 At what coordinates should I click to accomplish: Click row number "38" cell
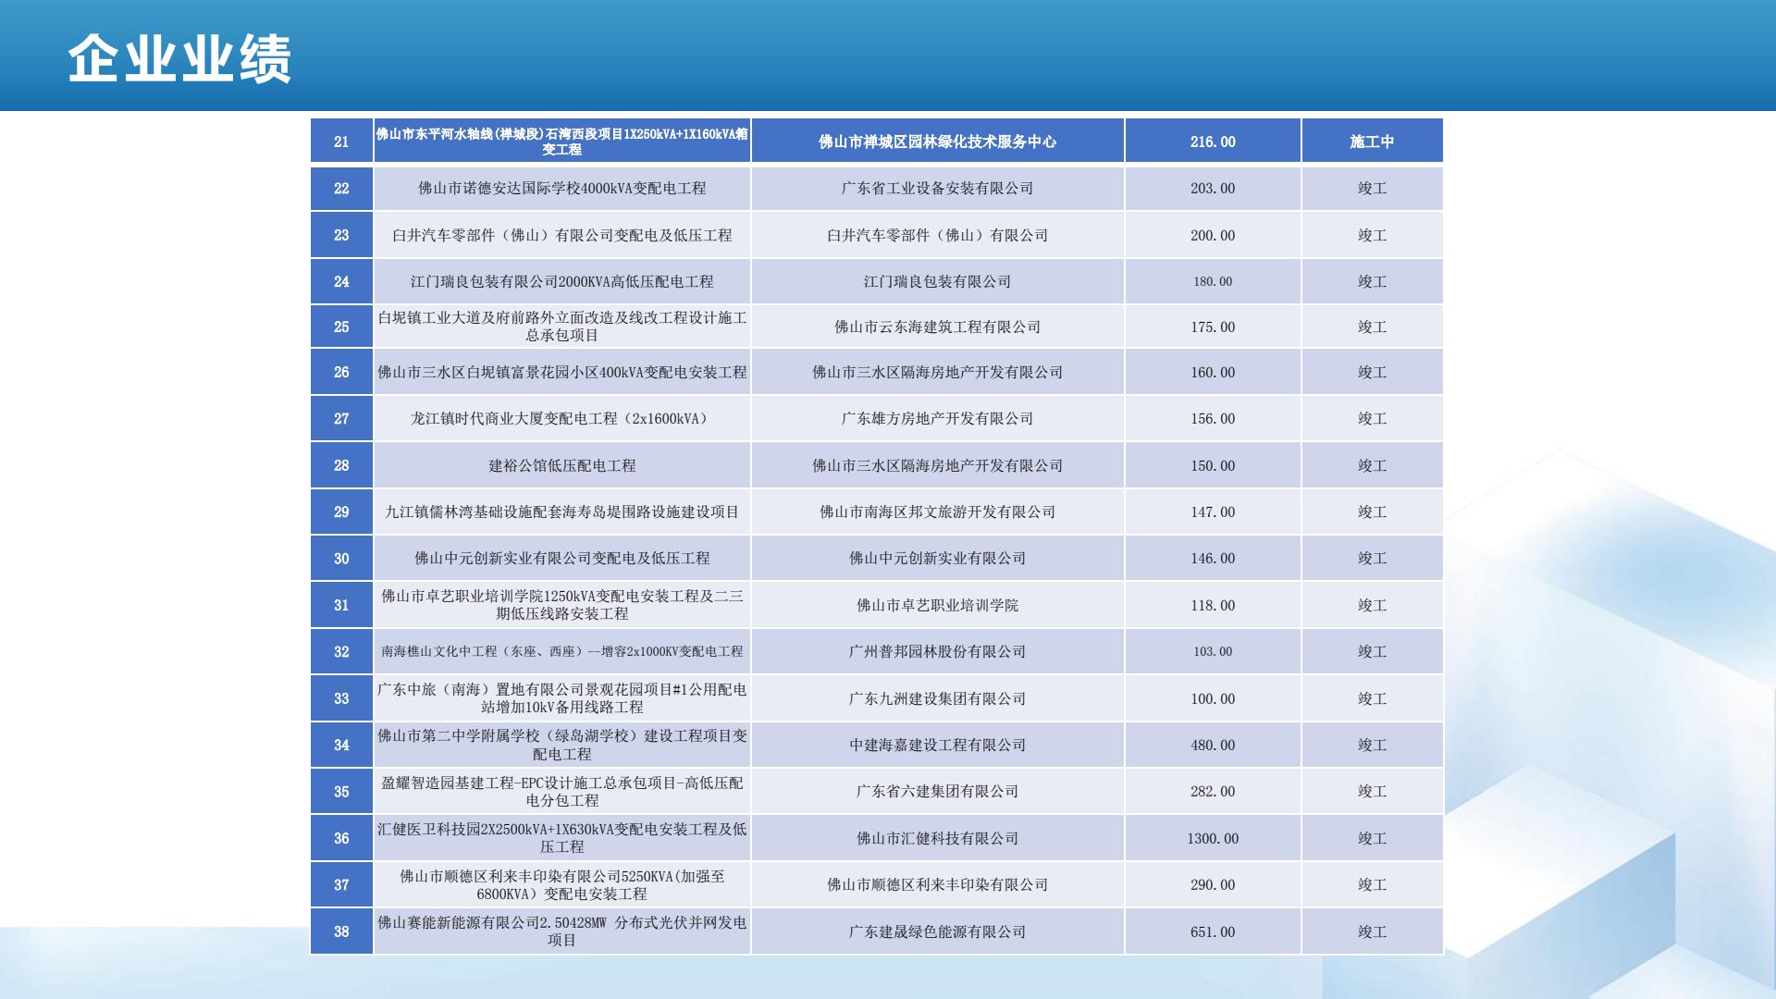tap(341, 932)
